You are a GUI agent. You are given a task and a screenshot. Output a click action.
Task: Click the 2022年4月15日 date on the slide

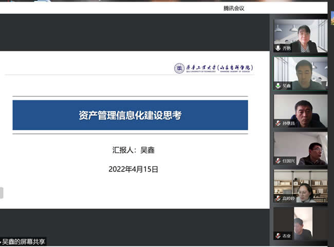[x=133, y=169]
